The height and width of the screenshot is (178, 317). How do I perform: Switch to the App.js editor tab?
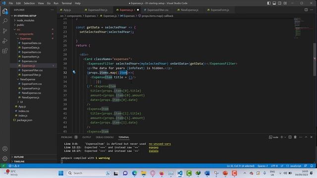point(67,10)
